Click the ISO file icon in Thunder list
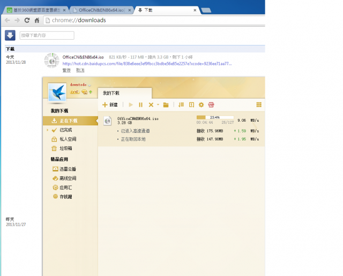343x276 pixels. 107,121
